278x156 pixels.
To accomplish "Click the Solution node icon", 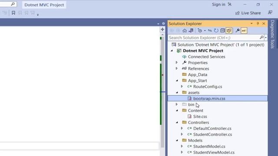I will click(x=174, y=45).
